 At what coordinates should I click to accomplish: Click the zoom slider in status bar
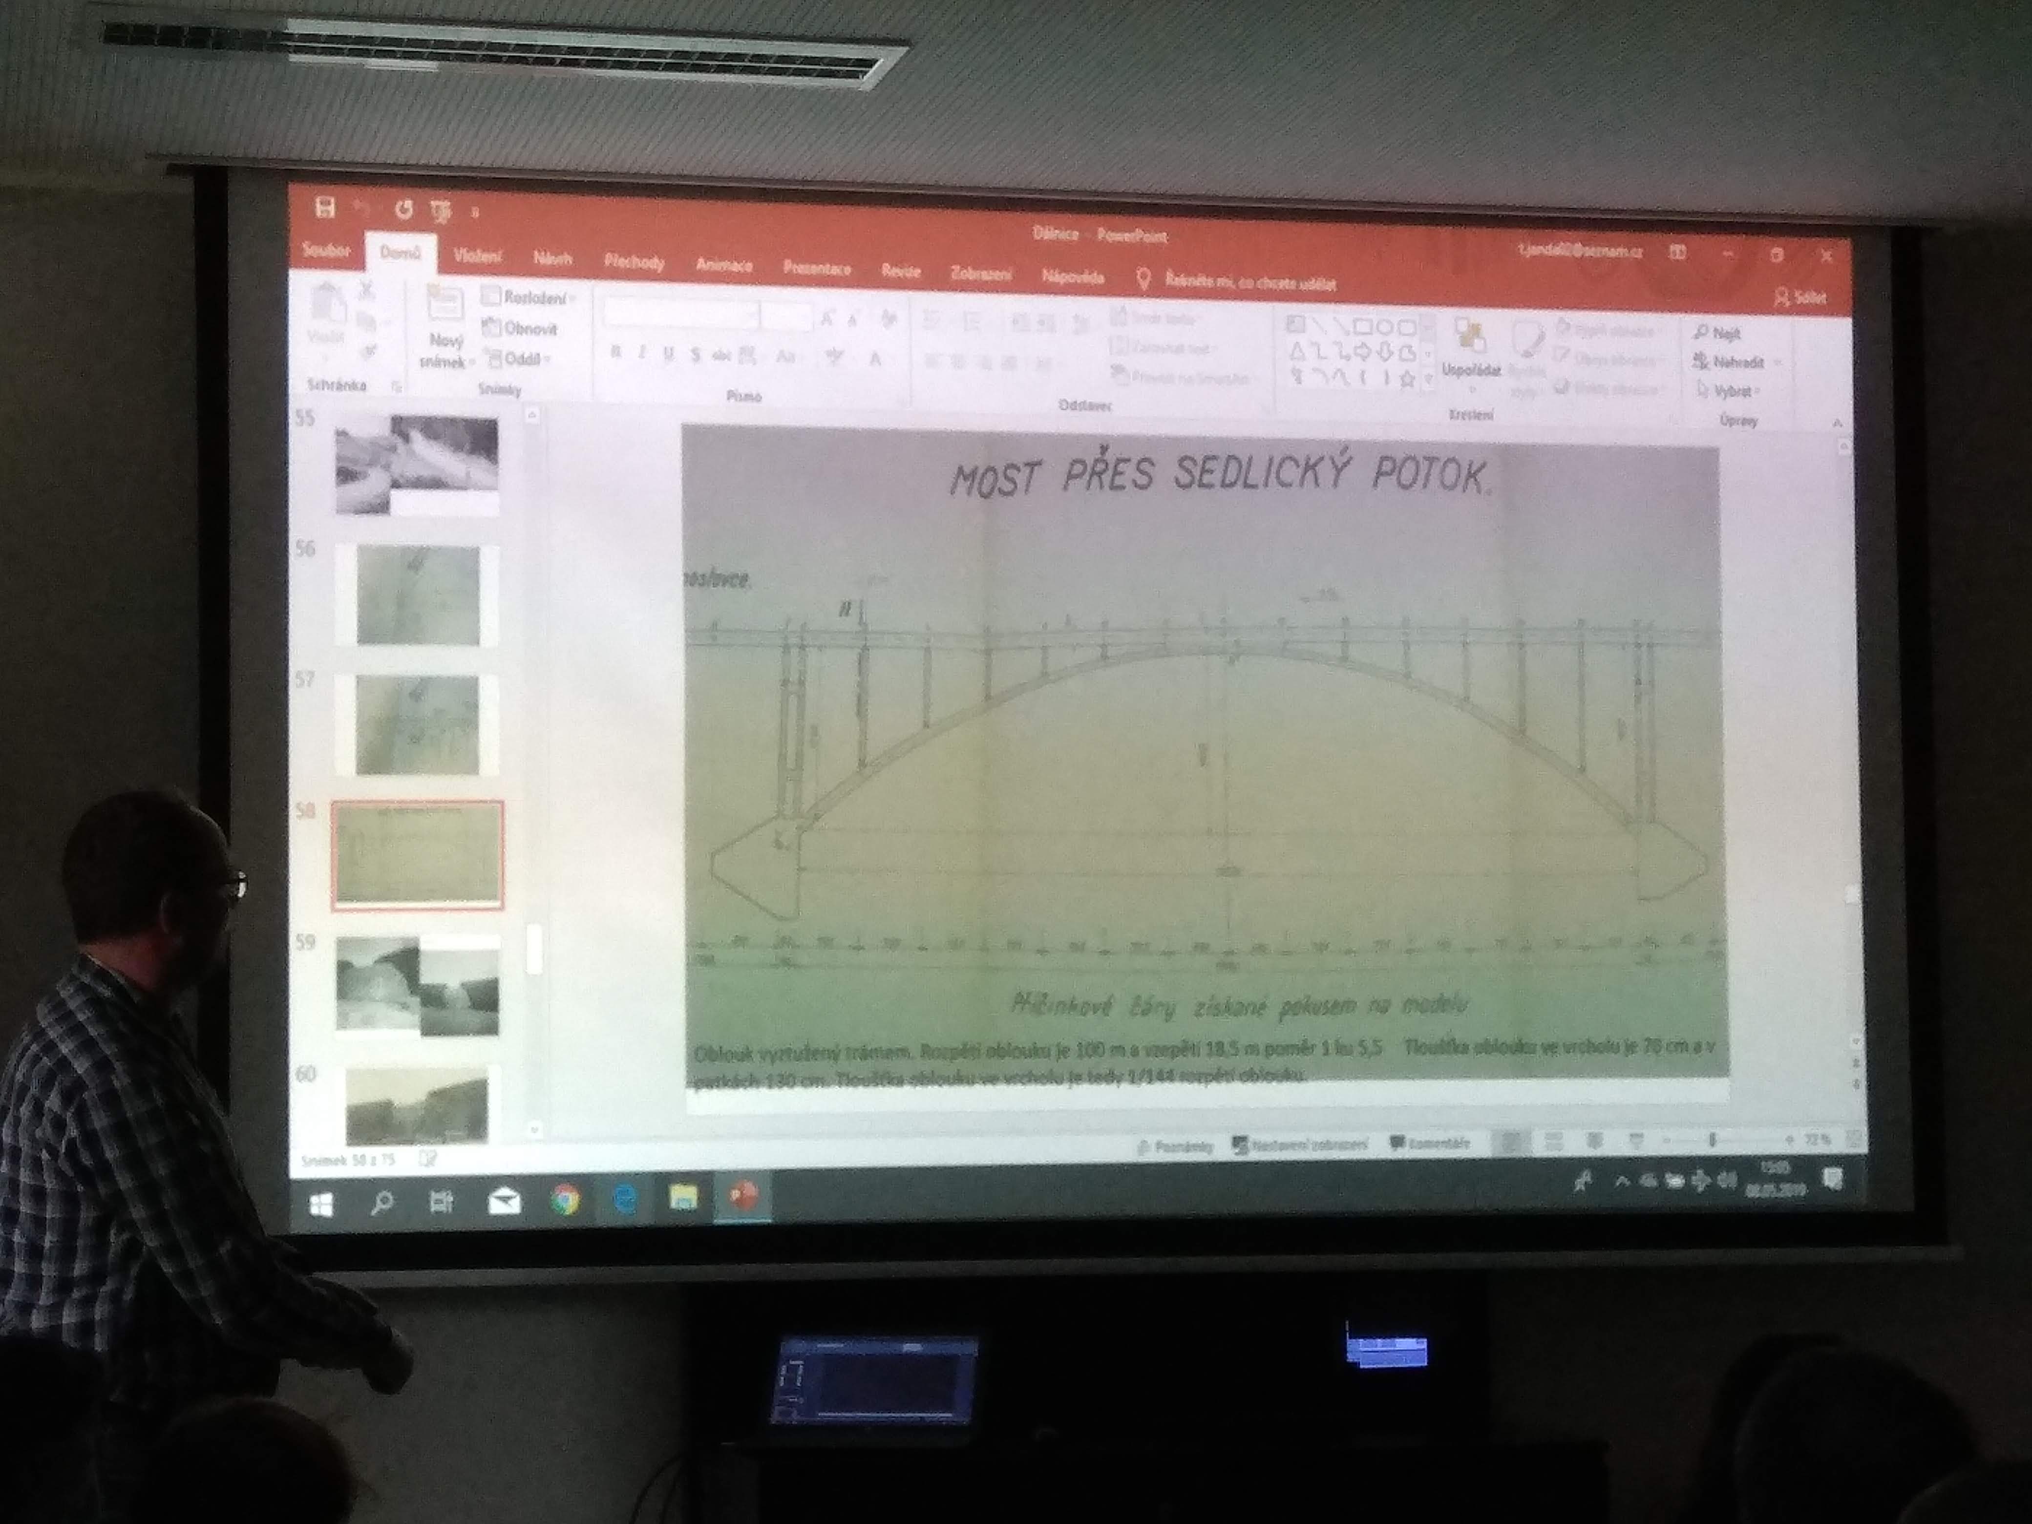click(x=1712, y=1140)
